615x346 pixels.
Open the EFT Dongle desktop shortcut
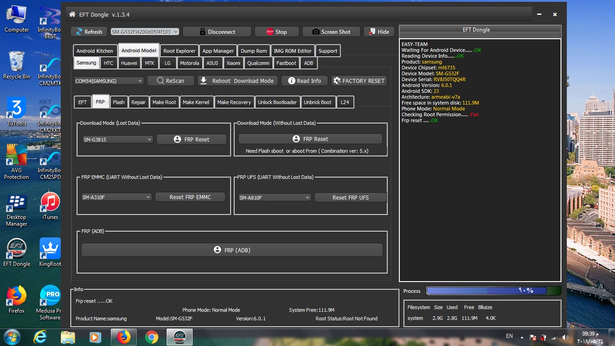pyautogui.click(x=17, y=252)
